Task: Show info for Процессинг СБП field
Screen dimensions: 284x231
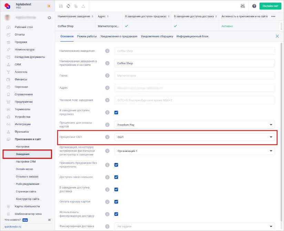Action: 107,137
